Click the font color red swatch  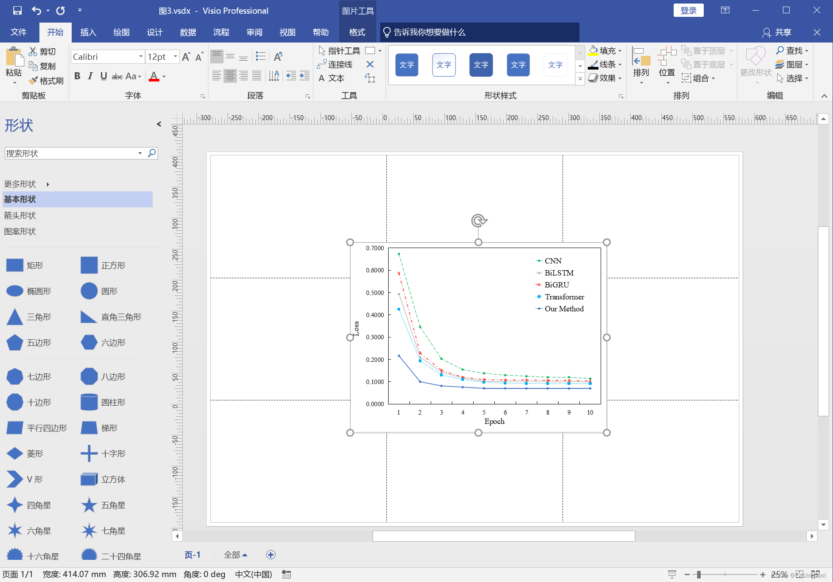point(154,76)
